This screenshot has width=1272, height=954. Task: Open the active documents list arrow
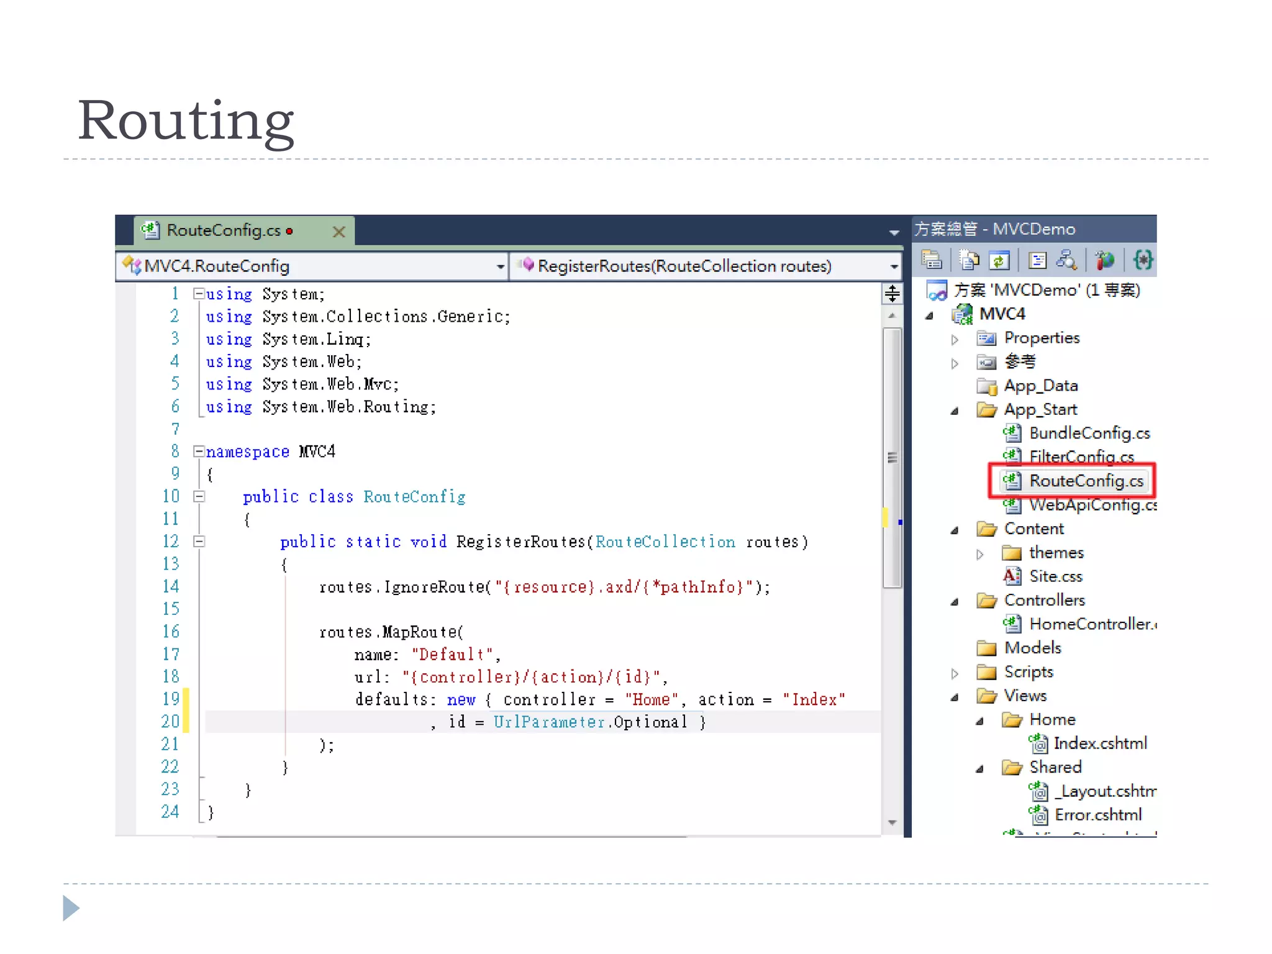pyautogui.click(x=894, y=232)
